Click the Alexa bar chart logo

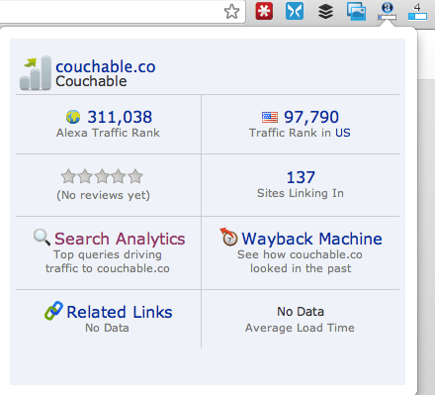click(36, 73)
